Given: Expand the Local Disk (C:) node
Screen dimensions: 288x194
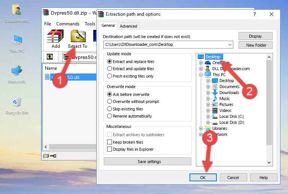Looking at the screenshot, I should pyautogui.click(x=208, y=116).
